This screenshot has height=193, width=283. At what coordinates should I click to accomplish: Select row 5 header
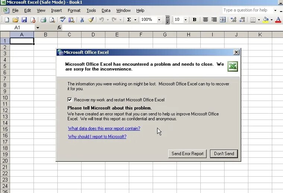click(x=5, y=66)
